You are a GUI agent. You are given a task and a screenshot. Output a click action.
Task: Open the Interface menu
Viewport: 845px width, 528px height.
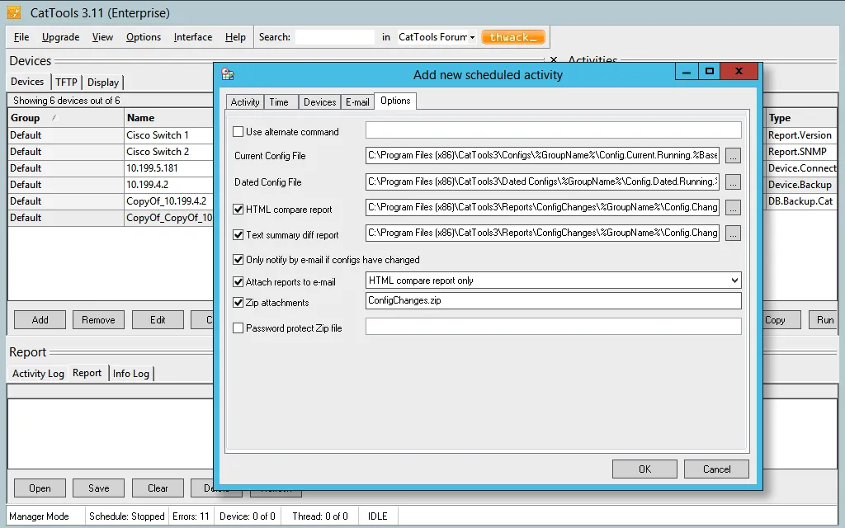[x=192, y=36]
